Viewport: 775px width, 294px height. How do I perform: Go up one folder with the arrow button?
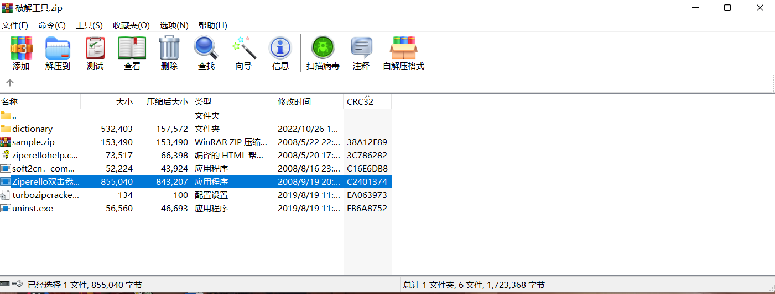pyautogui.click(x=9, y=83)
